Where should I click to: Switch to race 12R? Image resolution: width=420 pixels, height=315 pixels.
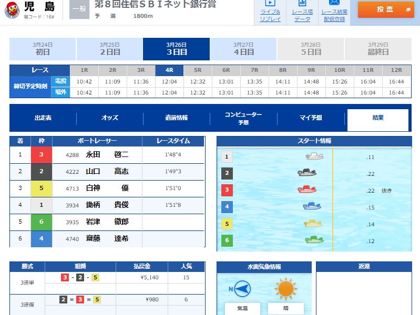(396, 70)
